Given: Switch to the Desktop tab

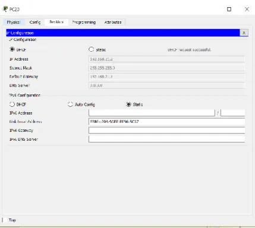Looking at the screenshot, I should coord(56,22).
